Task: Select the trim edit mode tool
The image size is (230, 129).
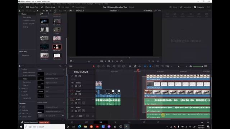Action: (x=98, y=66)
